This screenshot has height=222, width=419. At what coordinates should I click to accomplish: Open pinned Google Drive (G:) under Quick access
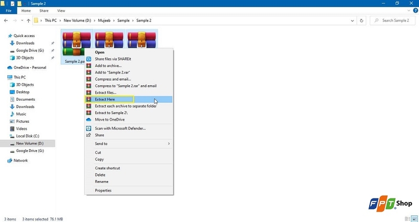tap(30, 50)
